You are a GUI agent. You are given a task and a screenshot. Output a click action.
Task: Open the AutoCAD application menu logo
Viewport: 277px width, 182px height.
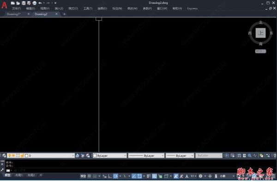[x=4, y=5]
